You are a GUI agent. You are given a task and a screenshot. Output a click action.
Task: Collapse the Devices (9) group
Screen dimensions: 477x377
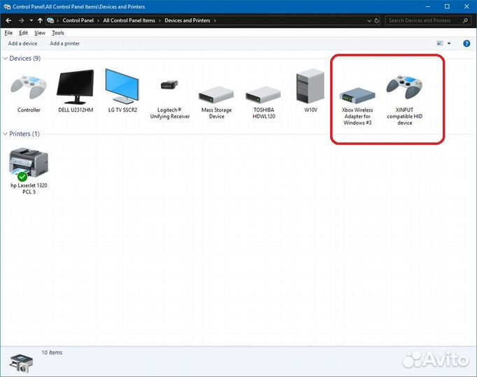pos(6,58)
